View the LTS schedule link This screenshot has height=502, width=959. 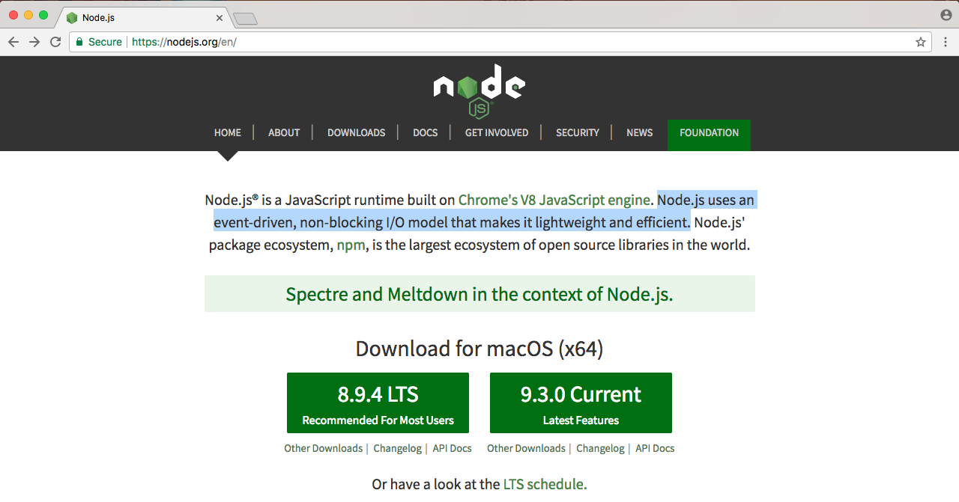pyautogui.click(x=545, y=484)
